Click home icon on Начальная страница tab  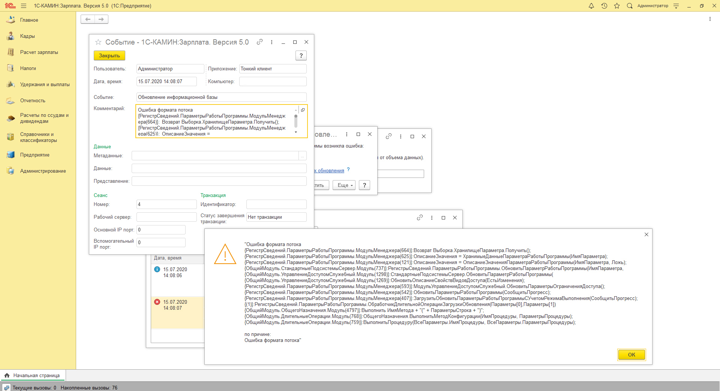coord(7,375)
